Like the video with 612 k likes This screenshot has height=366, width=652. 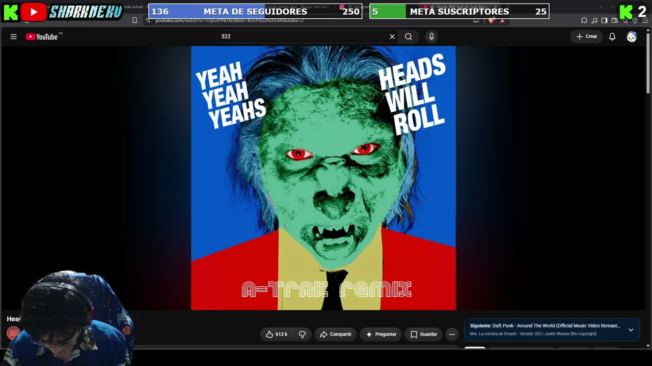(x=277, y=334)
